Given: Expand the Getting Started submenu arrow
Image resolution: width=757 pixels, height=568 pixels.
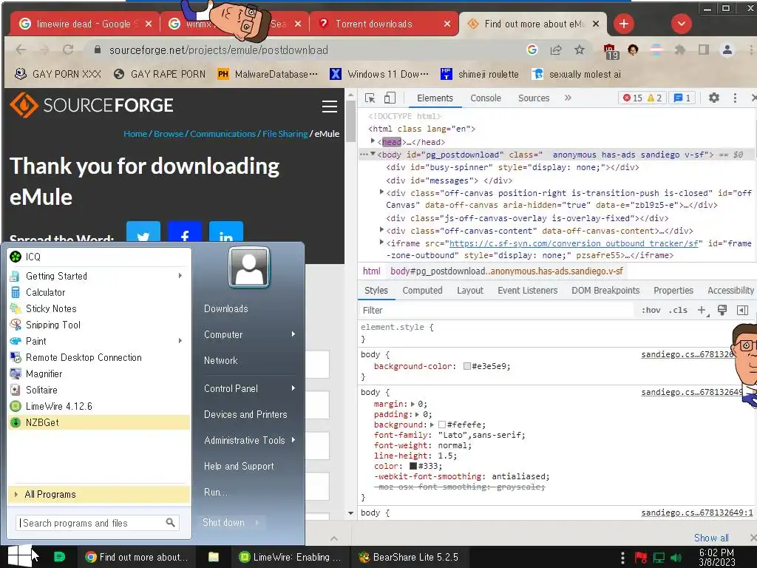Looking at the screenshot, I should [x=180, y=276].
